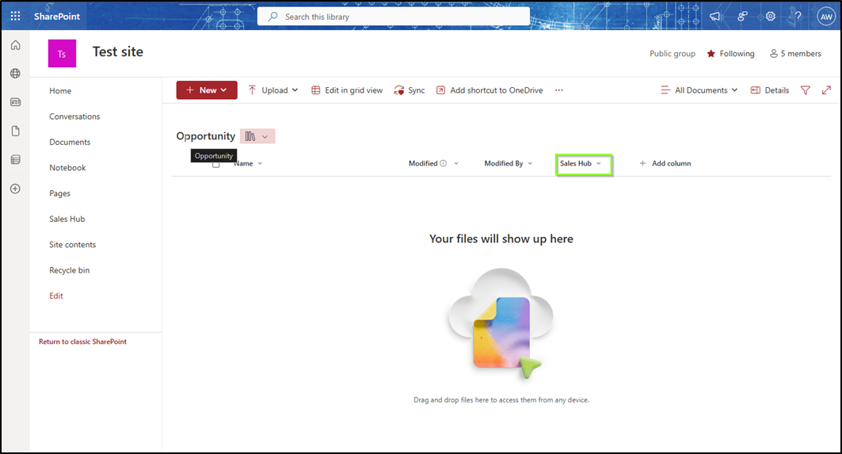Screen dimensions: 842x454
Task: Open the filter pane funnel icon
Action: click(806, 90)
